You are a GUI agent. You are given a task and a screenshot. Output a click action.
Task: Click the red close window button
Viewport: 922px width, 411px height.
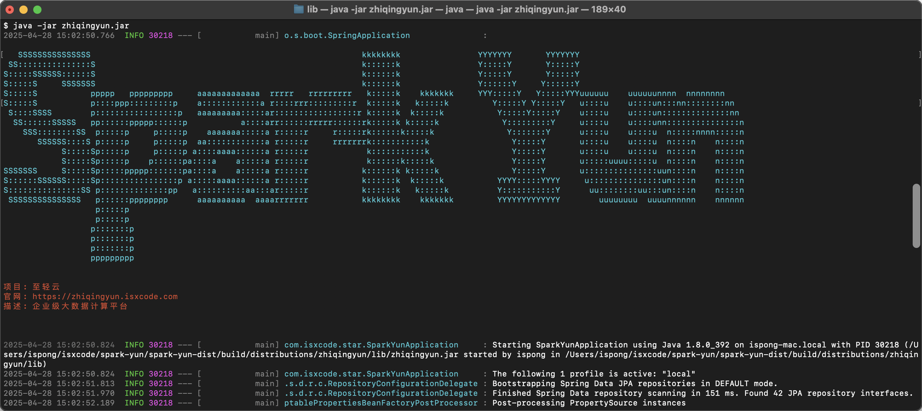10,10
